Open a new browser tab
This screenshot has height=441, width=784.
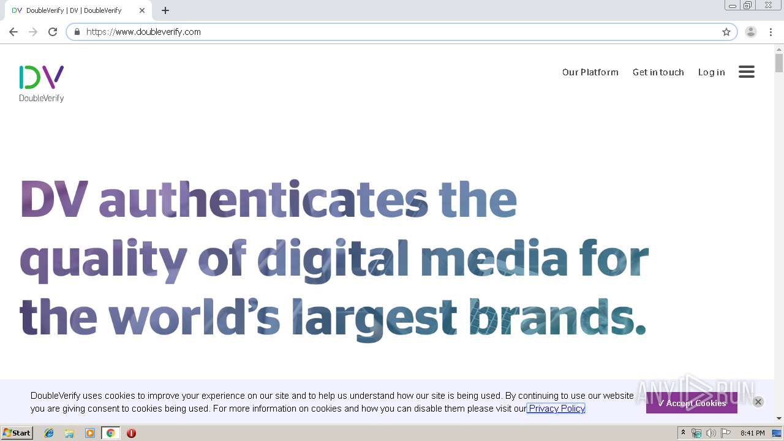click(x=165, y=10)
